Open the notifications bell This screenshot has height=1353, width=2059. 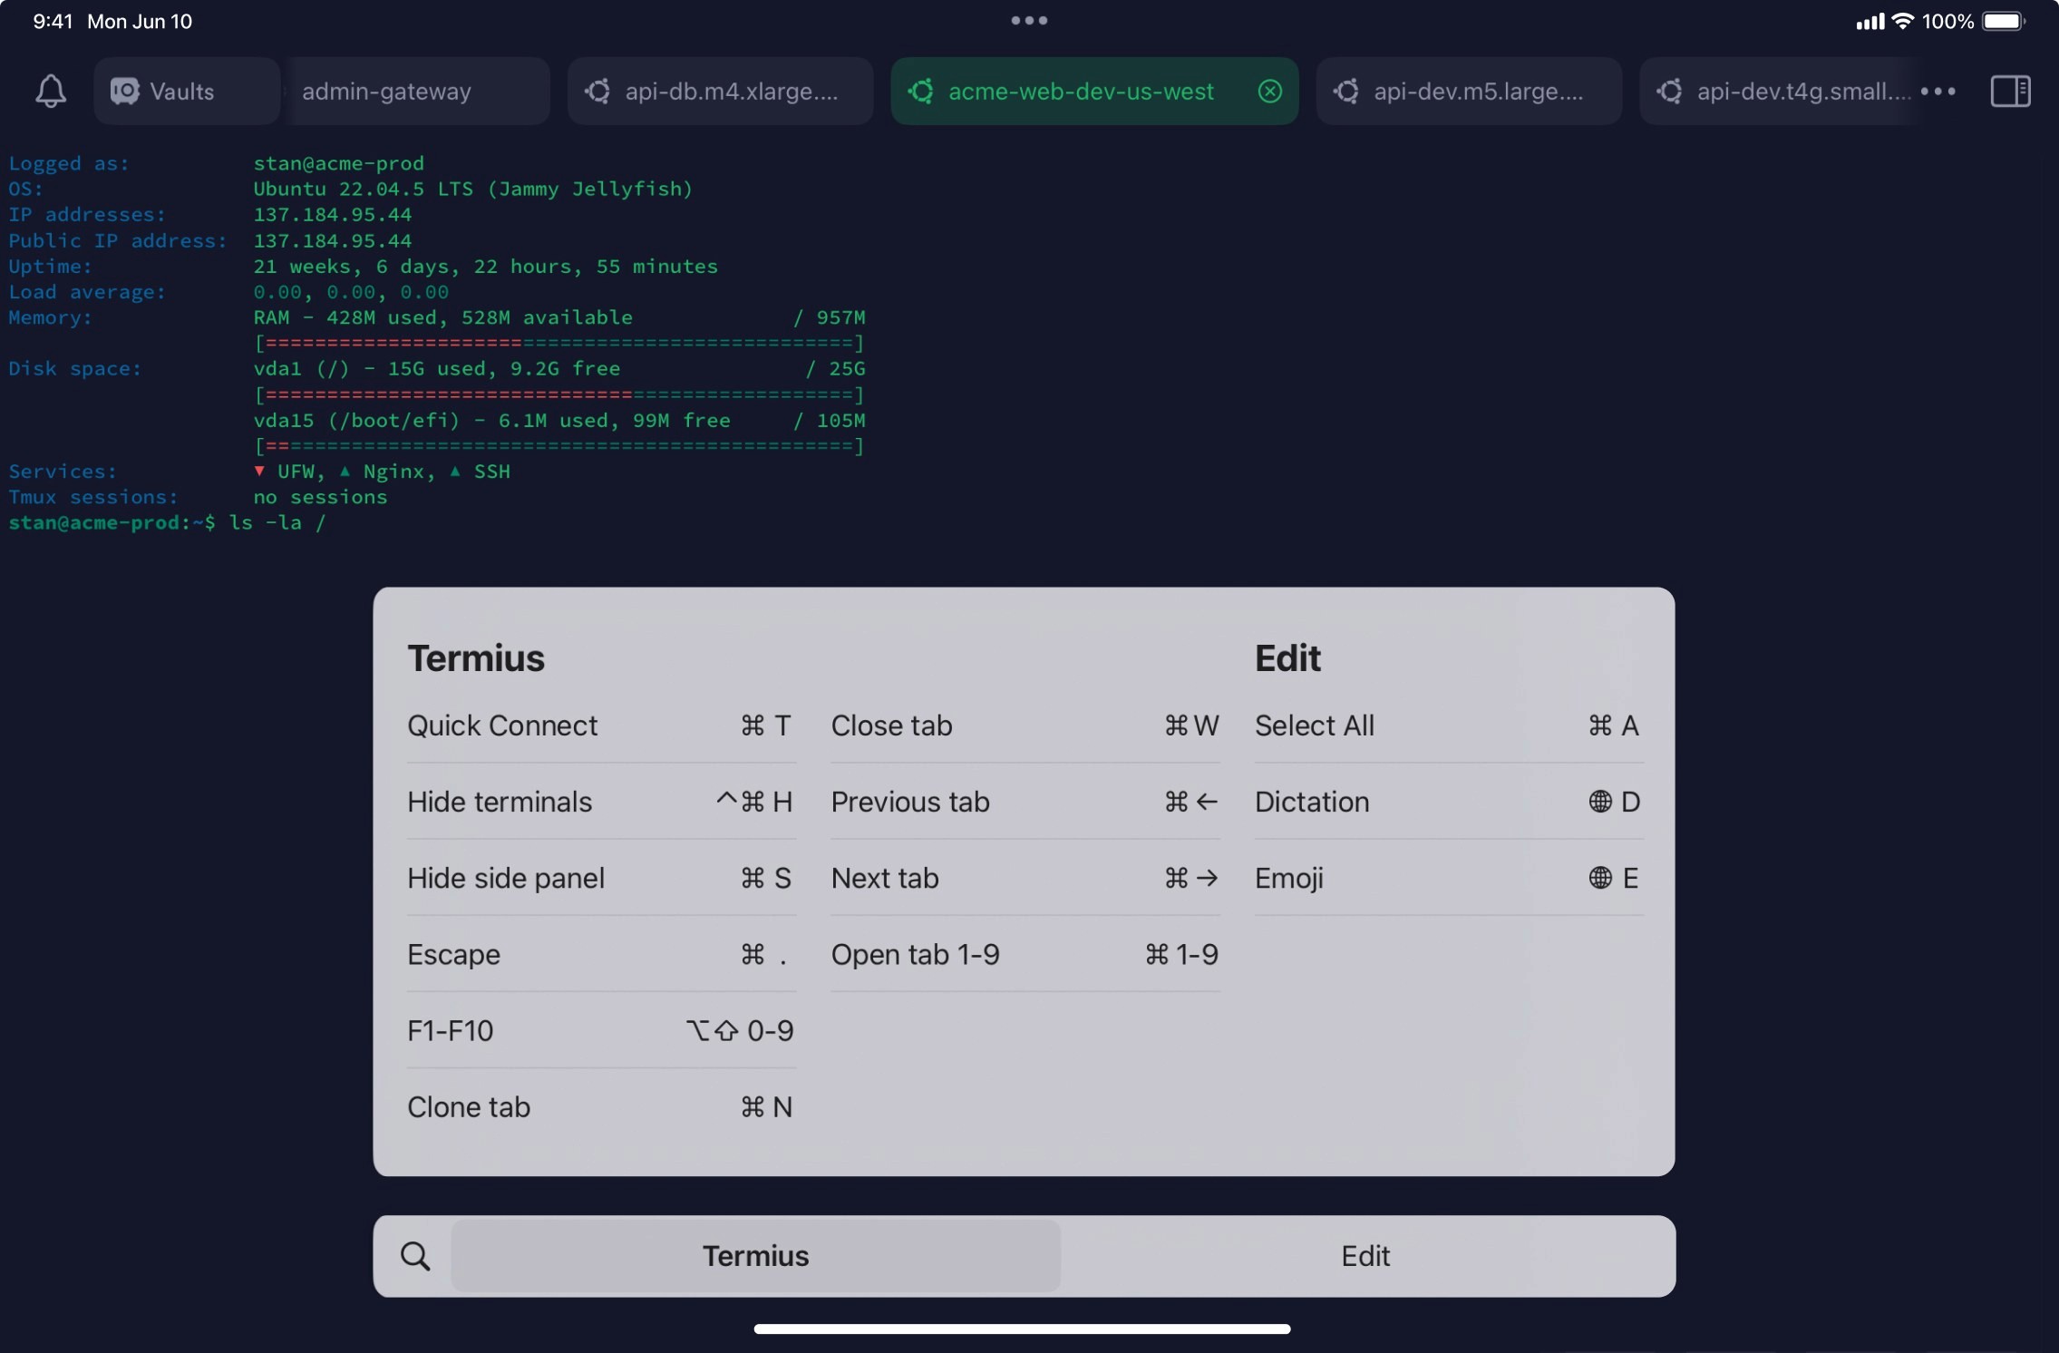point(51,91)
